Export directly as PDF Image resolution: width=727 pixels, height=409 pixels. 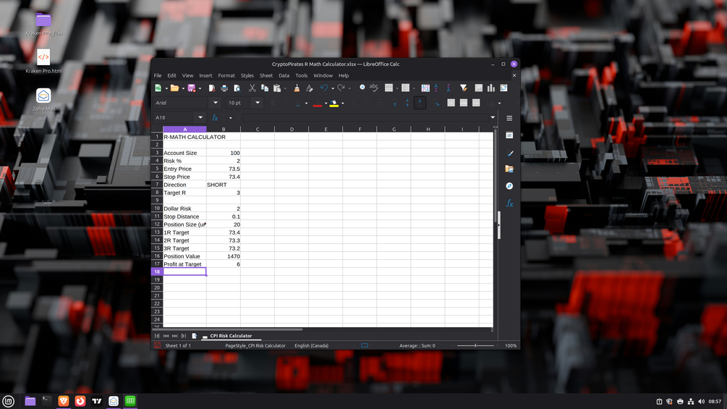coord(212,88)
